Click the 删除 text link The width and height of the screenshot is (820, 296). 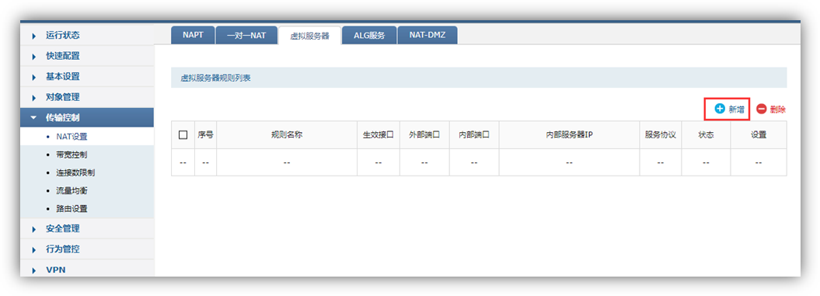[x=778, y=110]
